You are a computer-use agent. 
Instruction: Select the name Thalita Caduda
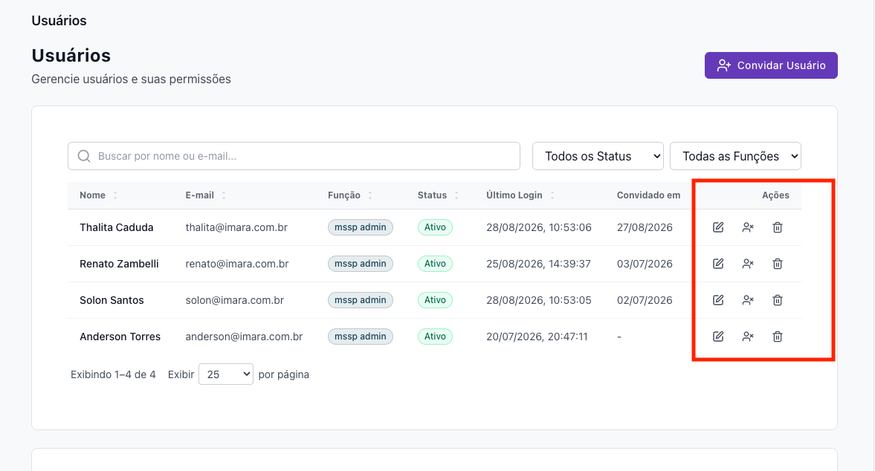click(x=117, y=227)
